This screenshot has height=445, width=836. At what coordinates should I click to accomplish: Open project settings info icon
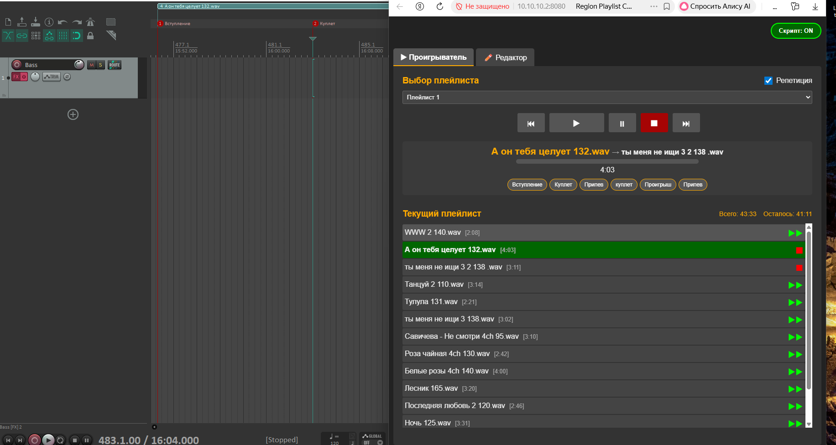tap(49, 22)
